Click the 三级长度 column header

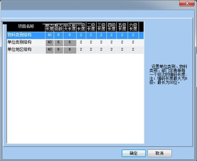101,27
